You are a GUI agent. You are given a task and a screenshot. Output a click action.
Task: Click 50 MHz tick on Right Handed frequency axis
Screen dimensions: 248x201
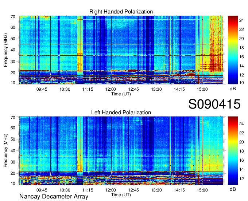click(x=13, y=39)
